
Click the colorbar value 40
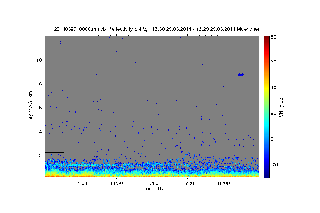click(x=273, y=87)
